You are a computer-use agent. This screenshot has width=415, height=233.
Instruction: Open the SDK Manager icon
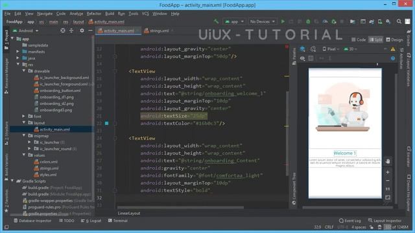[x=388, y=21]
